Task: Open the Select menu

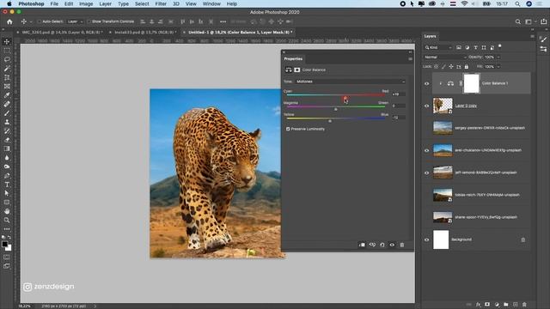Action: [142, 3]
